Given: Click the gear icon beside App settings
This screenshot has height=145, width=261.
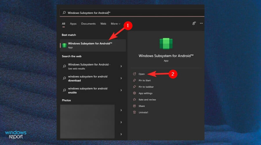Looking at the screenshot, I should click(x=134, y=93).
